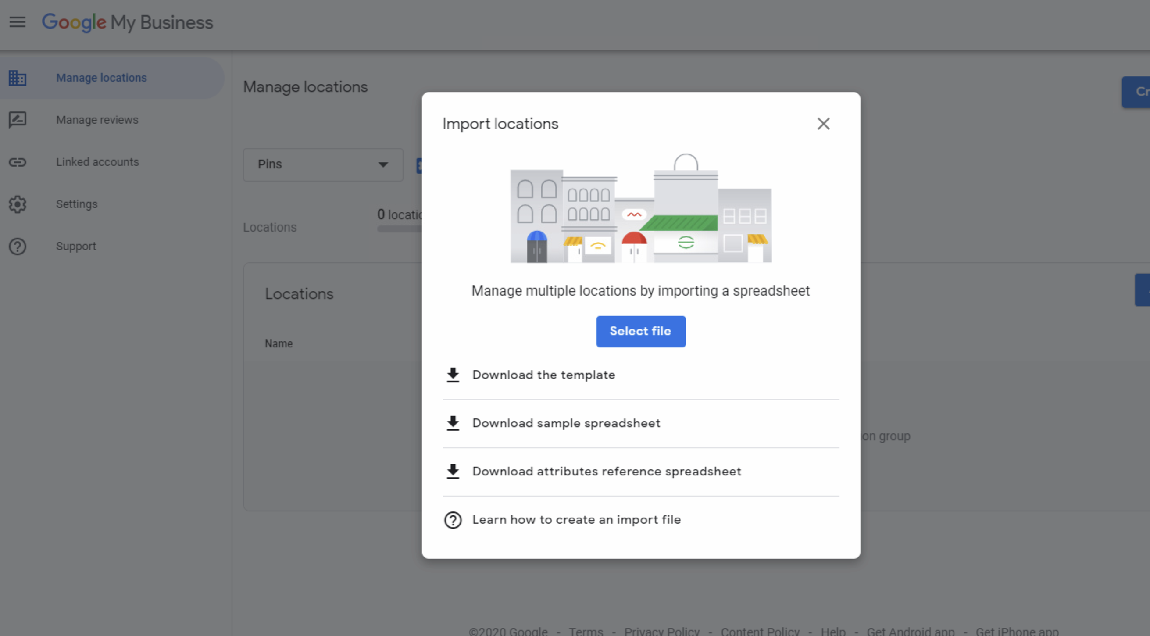The width and height of the screenshot is (1150, 636).
Task: Click the Name column header
Action: [x=279, y=344]
